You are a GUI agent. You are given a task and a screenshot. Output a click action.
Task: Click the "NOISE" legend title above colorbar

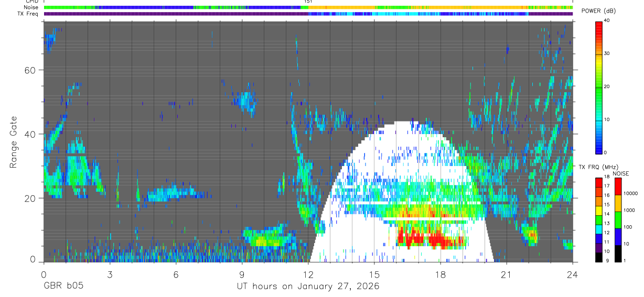click(x=621, y=173)
